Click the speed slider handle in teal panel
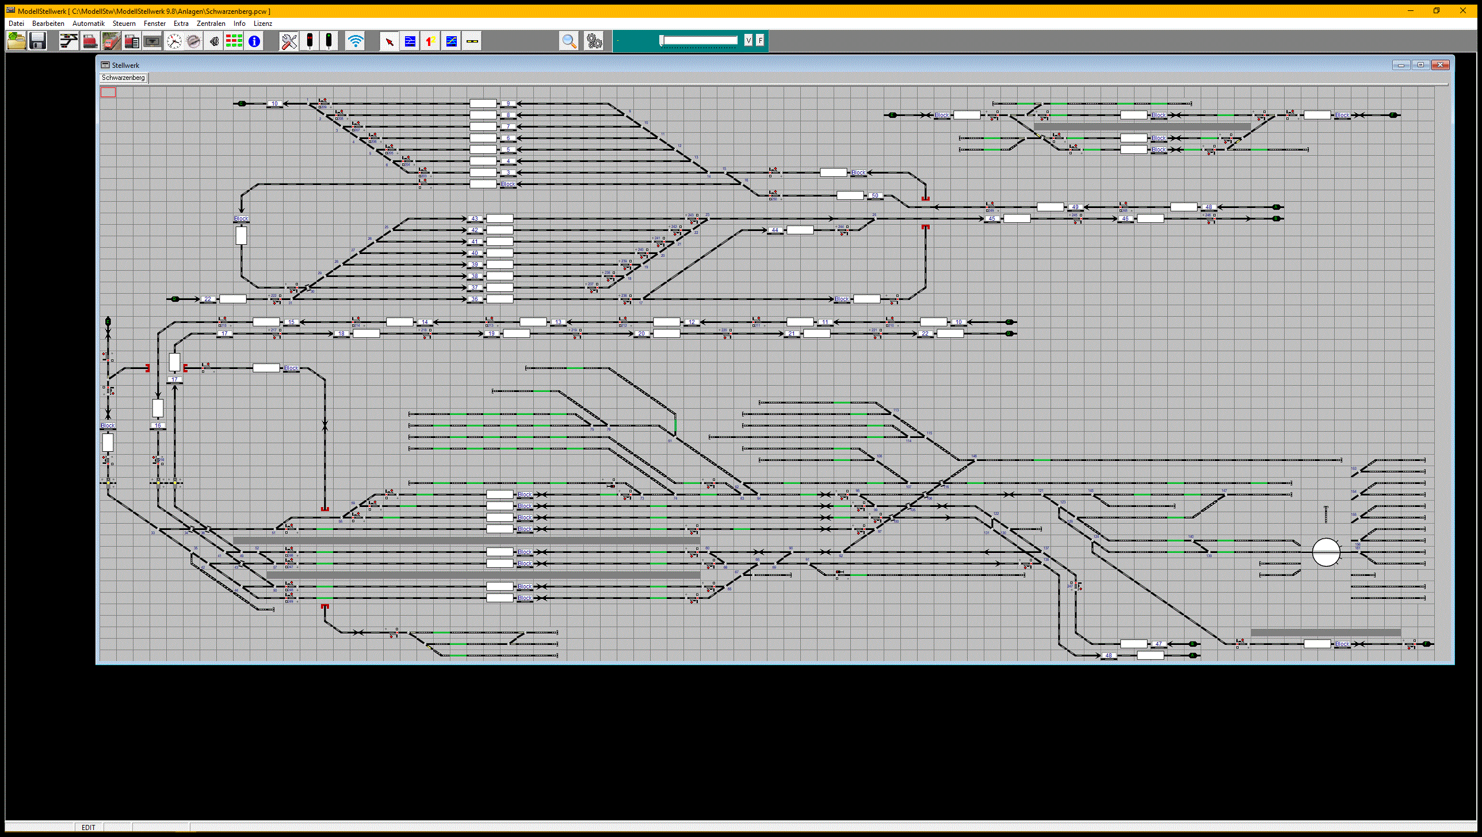1482x837 pixels. click(x=662, y=40)
